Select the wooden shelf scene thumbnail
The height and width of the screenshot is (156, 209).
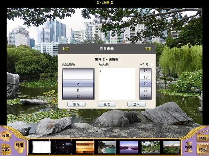click(85, 147)
